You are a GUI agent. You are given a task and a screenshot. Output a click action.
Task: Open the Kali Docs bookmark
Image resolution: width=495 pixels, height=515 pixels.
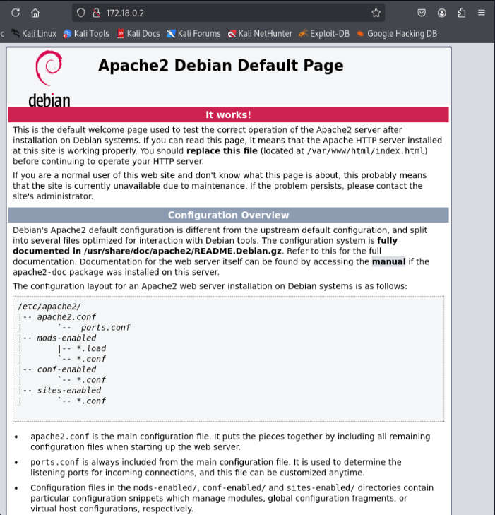(x=138, y=33)
